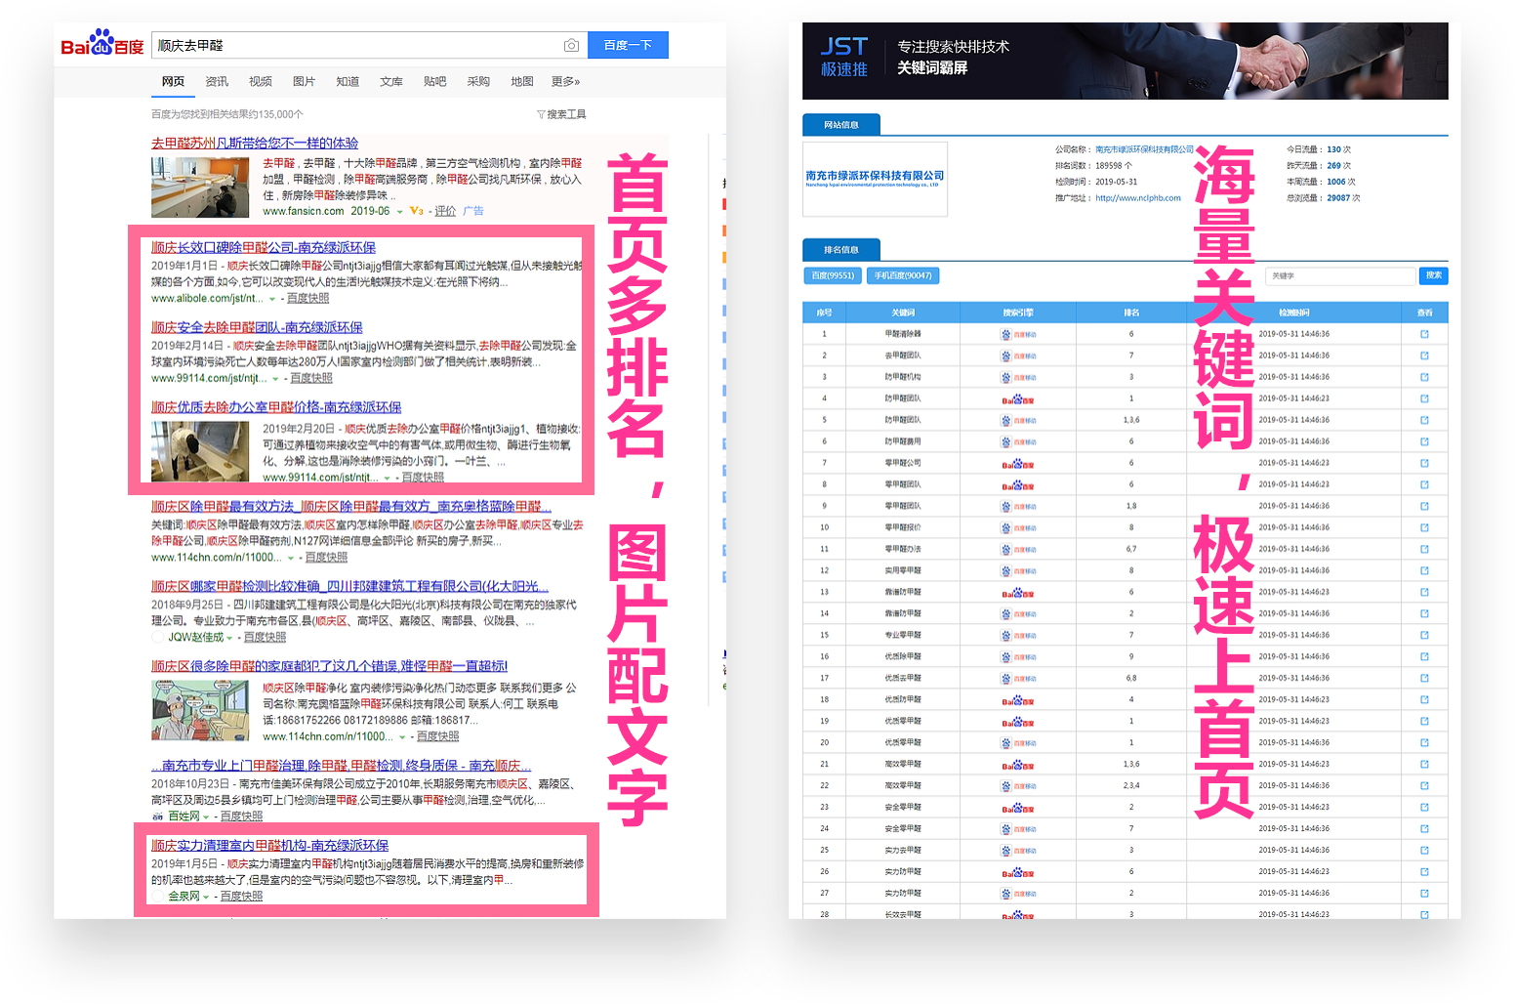The height and width of the screenshot is (1004, 1515).
Task: Open view icon for row 16 优质除甲醛
Action: tap(1424, 656)
